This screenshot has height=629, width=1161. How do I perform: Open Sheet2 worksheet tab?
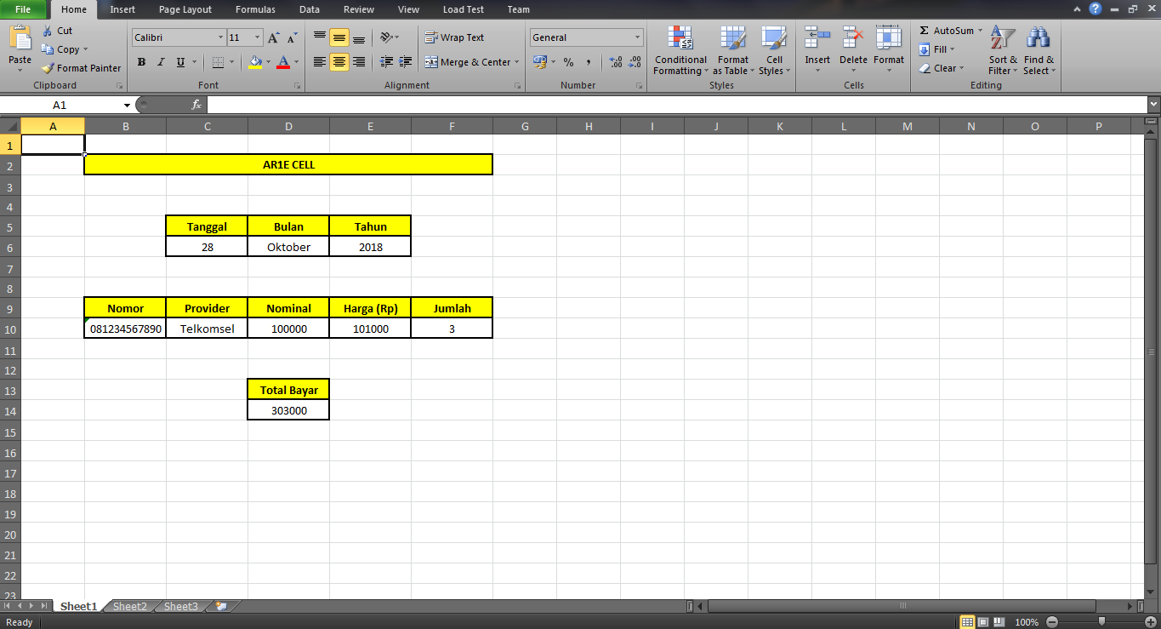(x=130, y=607)
